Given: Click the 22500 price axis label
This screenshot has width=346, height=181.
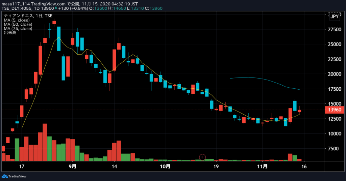Looking at the screenshot, I should (335, 59).
